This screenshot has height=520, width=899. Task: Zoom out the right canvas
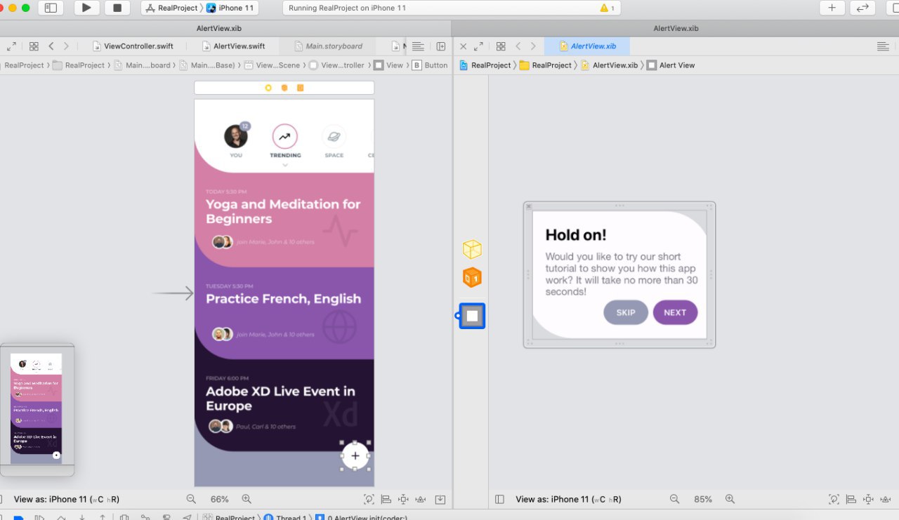(675, 499)
